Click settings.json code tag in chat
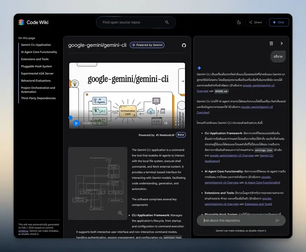 [264, 150]
